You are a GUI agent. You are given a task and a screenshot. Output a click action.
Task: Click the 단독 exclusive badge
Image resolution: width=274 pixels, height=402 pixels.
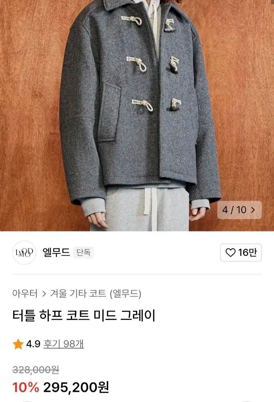click(x=83, y=253)
